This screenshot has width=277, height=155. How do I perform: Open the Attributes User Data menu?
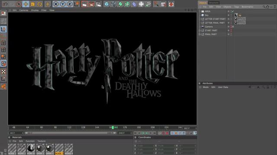click(x=223, y=87)
